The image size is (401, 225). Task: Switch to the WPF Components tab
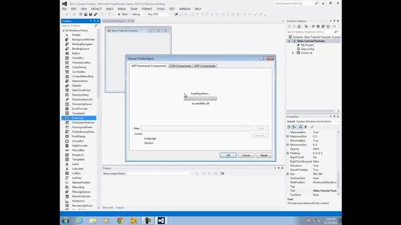pos(205,66)
